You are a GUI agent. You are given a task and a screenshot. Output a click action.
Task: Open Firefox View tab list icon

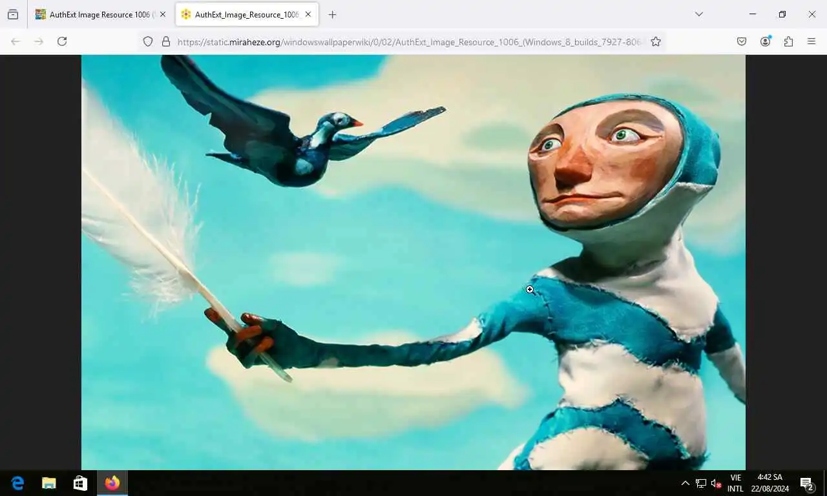point(13,14)
